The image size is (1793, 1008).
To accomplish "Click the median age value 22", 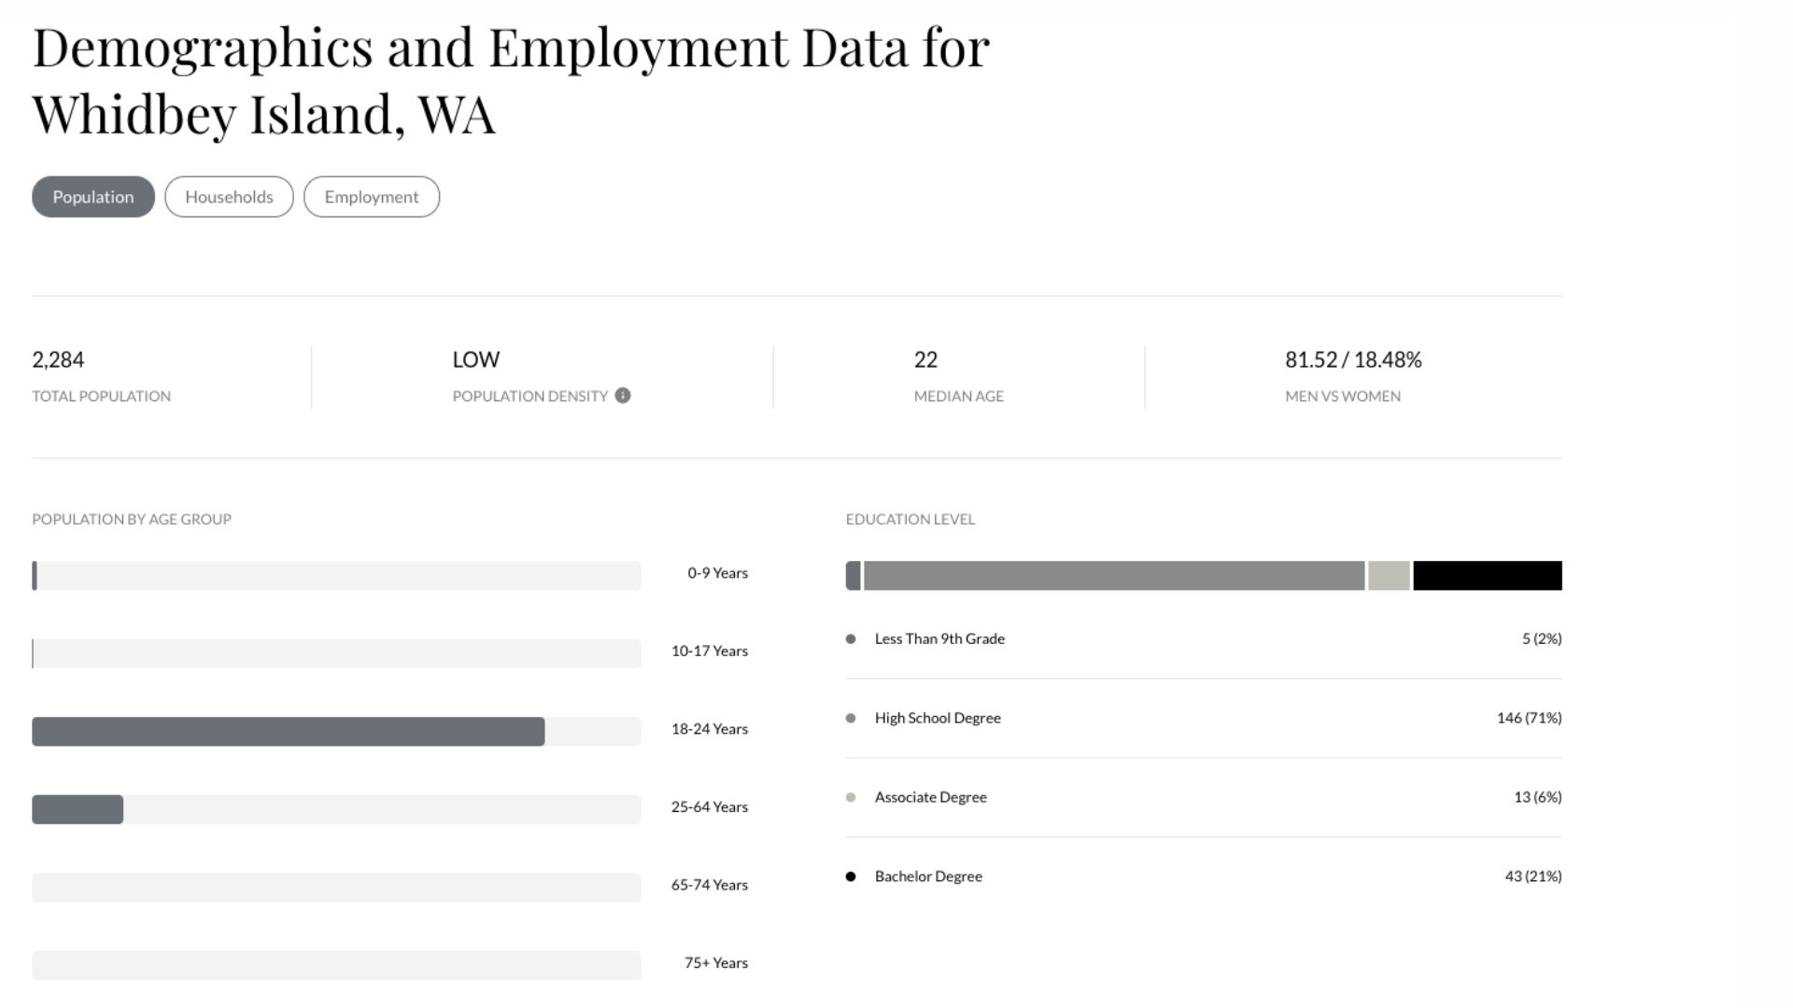I will click(925, 360).
